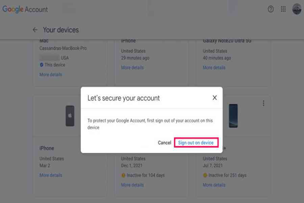The image size is (304, 203).
Task: Open More details for Cassandras-MacBook-Pro
Action: (x=51, y=75)
